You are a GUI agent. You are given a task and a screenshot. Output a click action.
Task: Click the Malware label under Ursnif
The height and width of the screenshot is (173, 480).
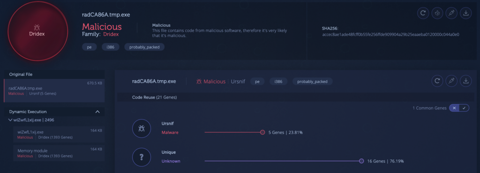click(170, 133)
